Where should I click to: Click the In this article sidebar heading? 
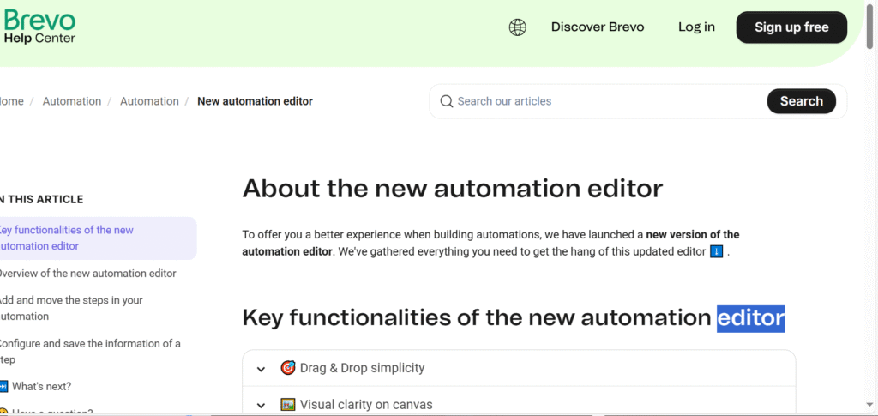(x=41, y=199)
